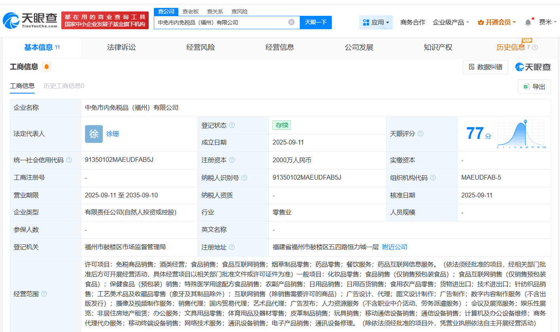Image resolution: width=560 pixels, height=332 pixels.
Task: Open the 应用 dropdown
Action: pyautogui.click(x=376, y=22)
